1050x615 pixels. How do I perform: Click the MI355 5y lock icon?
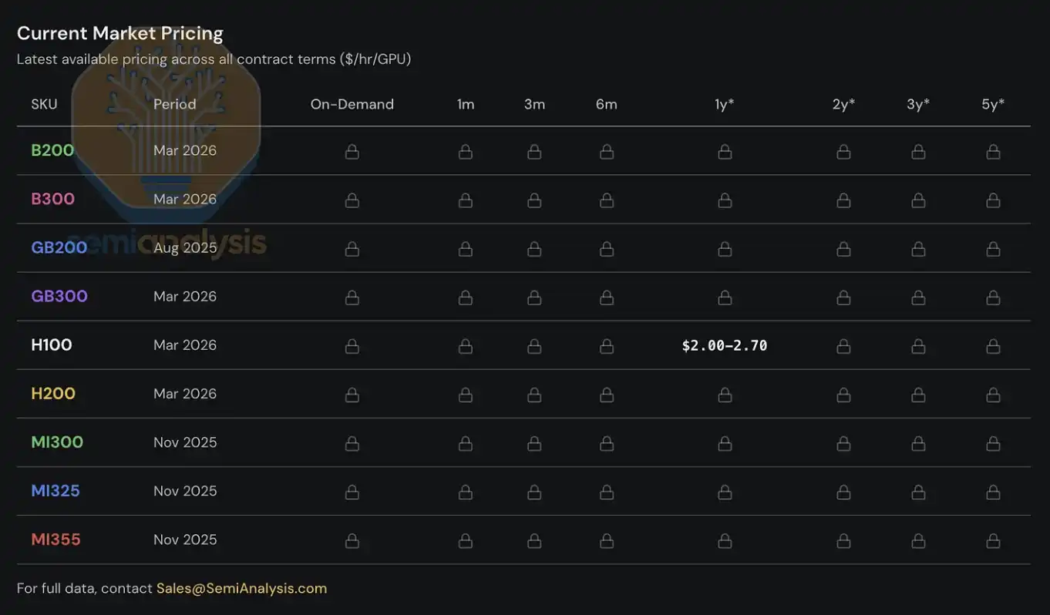tap(993, 540)
